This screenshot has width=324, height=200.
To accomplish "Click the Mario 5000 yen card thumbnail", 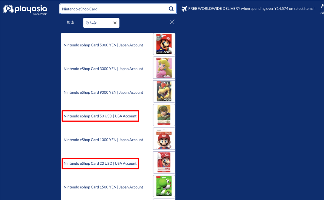I will [164, 44].
